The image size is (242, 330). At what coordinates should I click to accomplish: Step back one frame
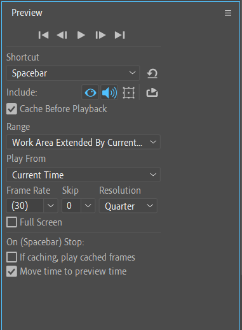(62, 35)
